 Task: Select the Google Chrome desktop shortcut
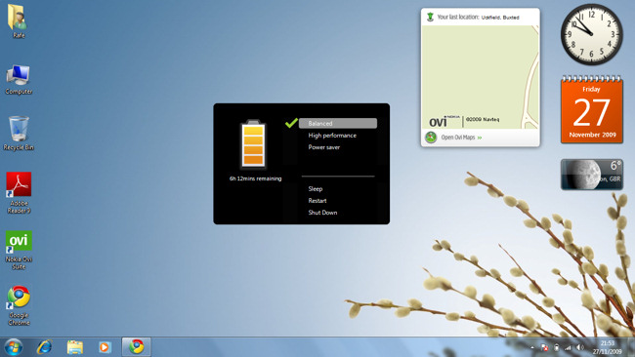pyautogui.click(x=19, y=305)
